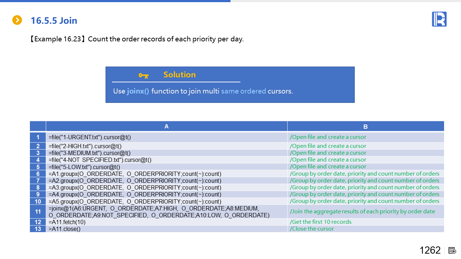Open the slide navigation icon beside 1262
The height and width of the screenshot is (259, 461).
[x=452, y=250]
